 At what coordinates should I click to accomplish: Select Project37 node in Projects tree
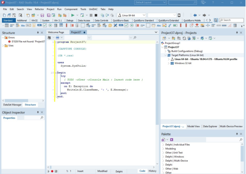pyautogui.click(x=174, y=47)
